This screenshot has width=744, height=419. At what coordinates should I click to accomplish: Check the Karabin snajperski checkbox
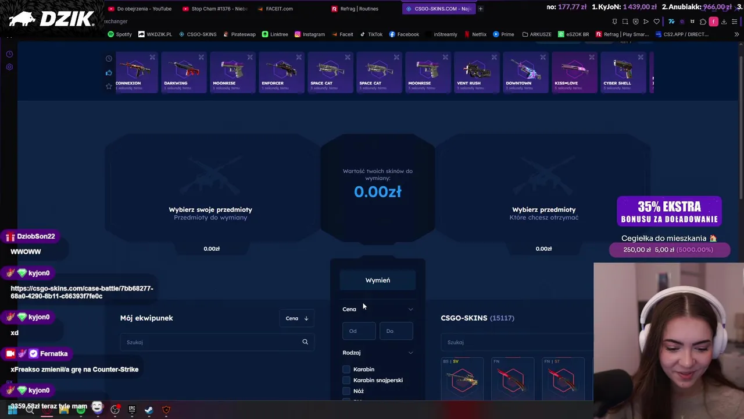coord(346,380)
